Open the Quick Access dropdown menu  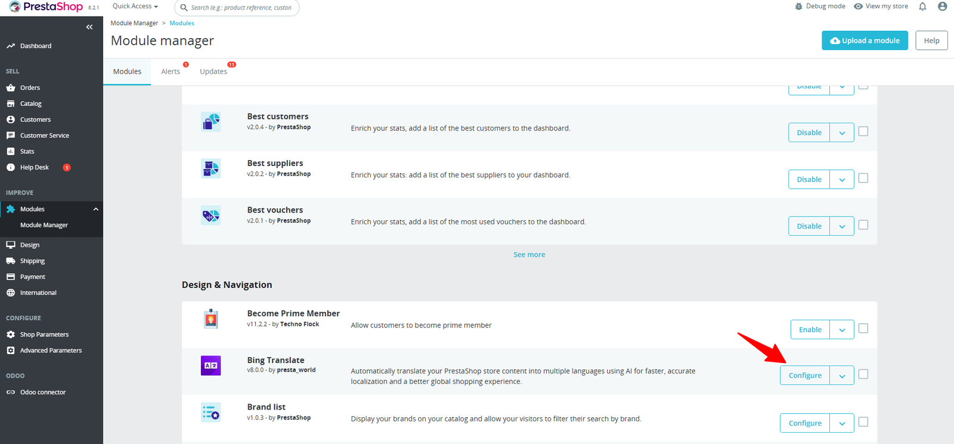pos(135,7)
